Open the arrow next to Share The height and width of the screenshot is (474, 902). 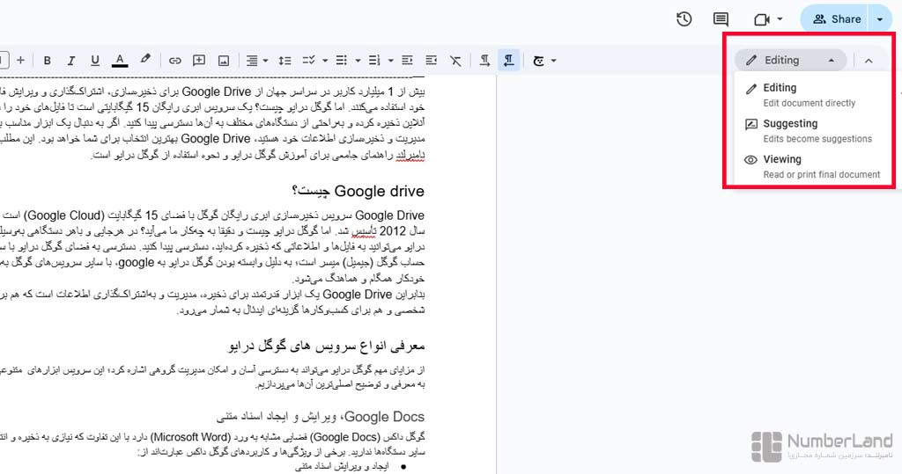[880, 19]
